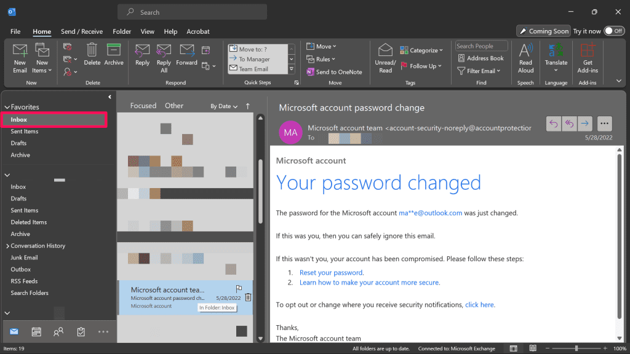This screenshot has width=630, height=354.
Task: Toggle the Try it now switch
Action: 614,31
